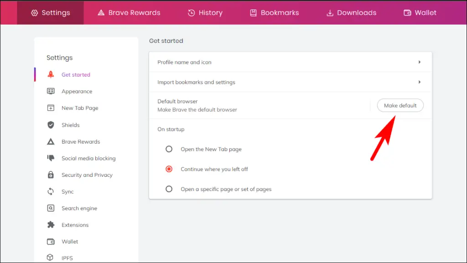Open the Settings tab in top bar
The height and width of the screenshot is (263, 467).
coord(50,12)
